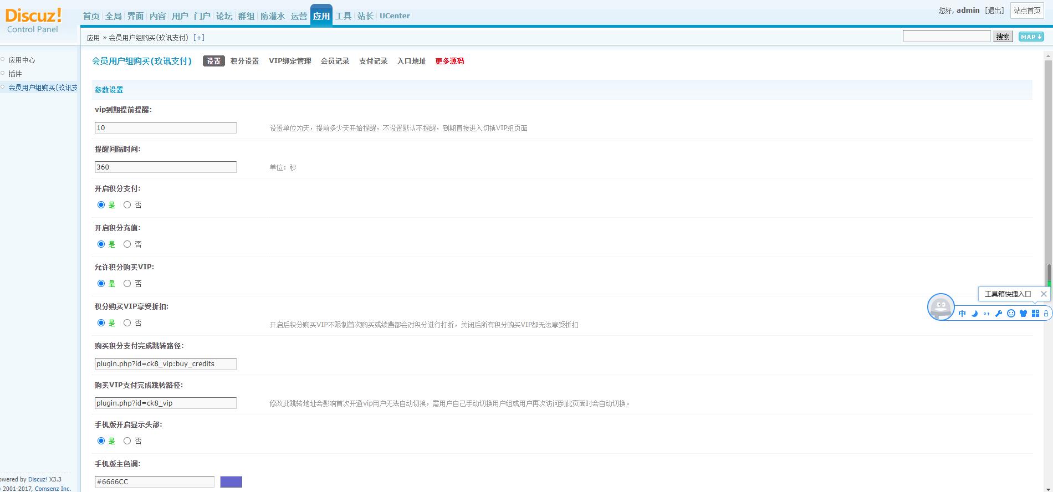Select 否 for 允许积分购买VIP
Viewport: 1053px width, 492px height.
coord(127,284)
